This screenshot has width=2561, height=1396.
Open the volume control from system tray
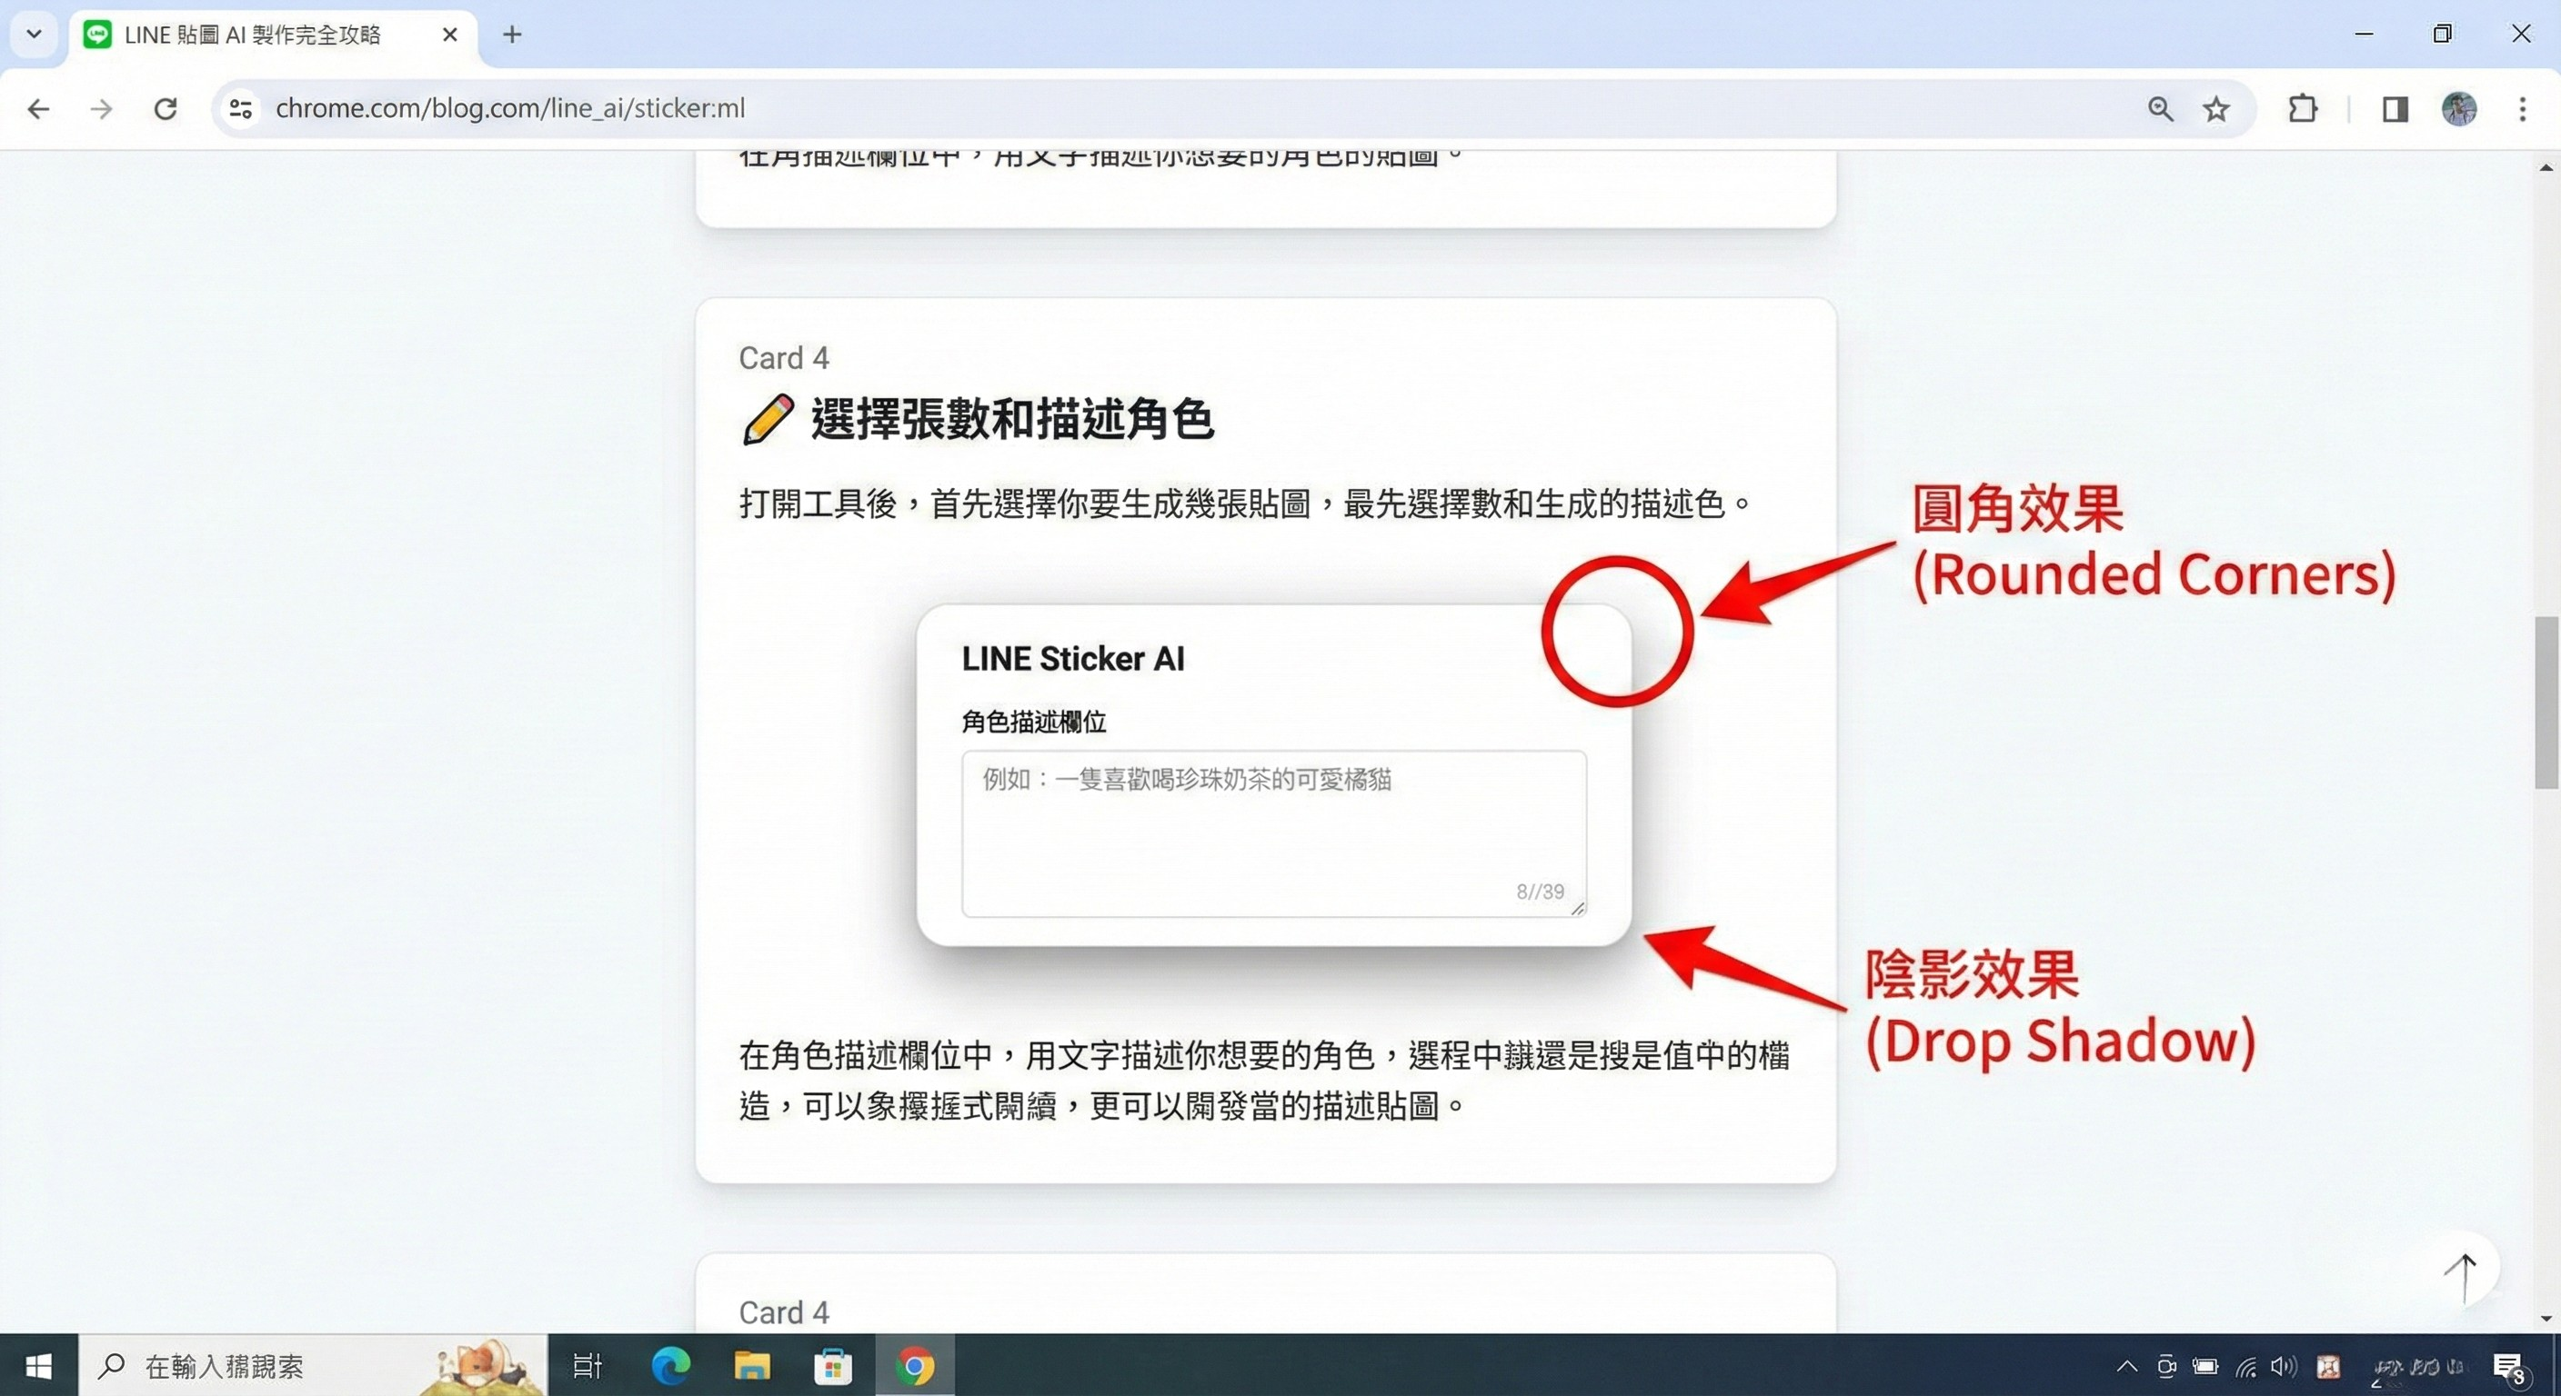(2282, 1366)
